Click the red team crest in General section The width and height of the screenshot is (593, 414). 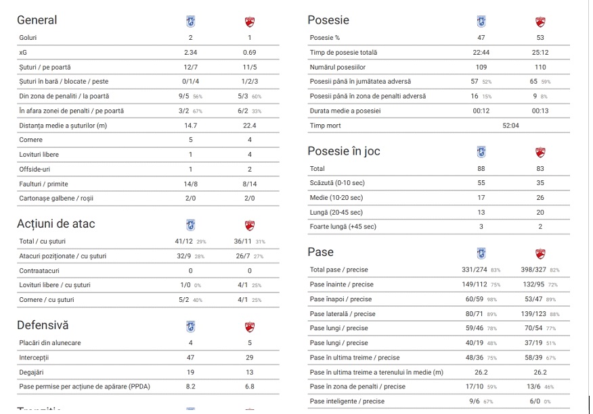(x=250, y=22)
